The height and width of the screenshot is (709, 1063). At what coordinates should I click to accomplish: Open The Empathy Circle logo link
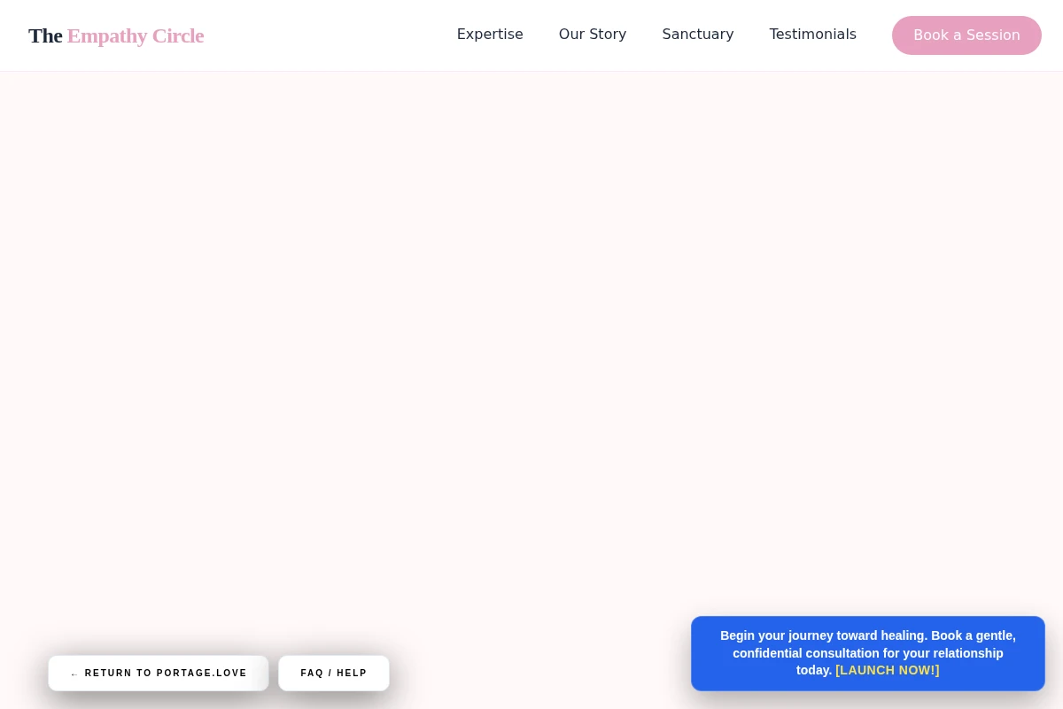[116, 35]
